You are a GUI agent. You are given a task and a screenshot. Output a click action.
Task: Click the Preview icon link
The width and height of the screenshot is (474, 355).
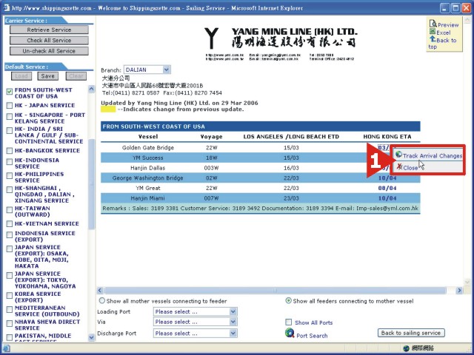pyautogui.click(x=433, y=24)
